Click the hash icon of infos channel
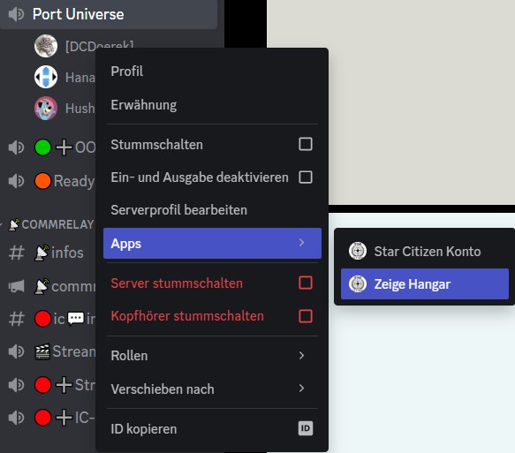The height and width of the screenshot is (453, 515). coord(17,253)
